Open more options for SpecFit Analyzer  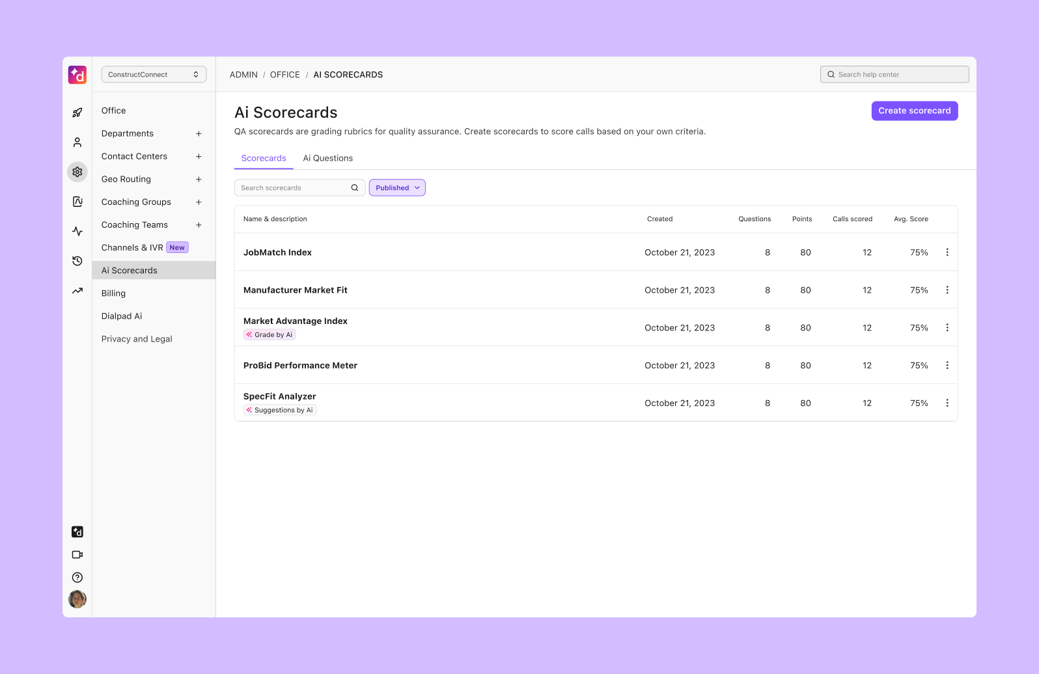947,403
